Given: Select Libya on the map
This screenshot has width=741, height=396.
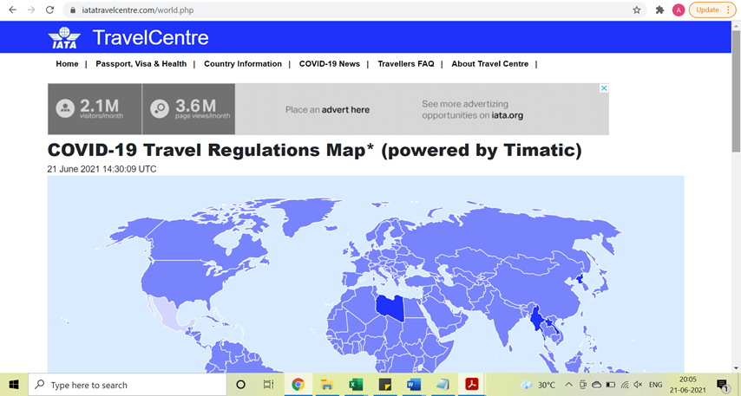Looking at the screenshot, I should 390,308.
